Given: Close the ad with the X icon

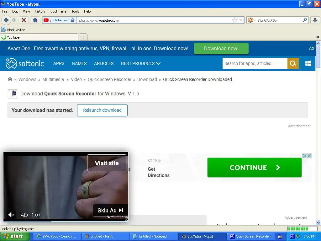Looking at the screenshot, I should (309, 156).
